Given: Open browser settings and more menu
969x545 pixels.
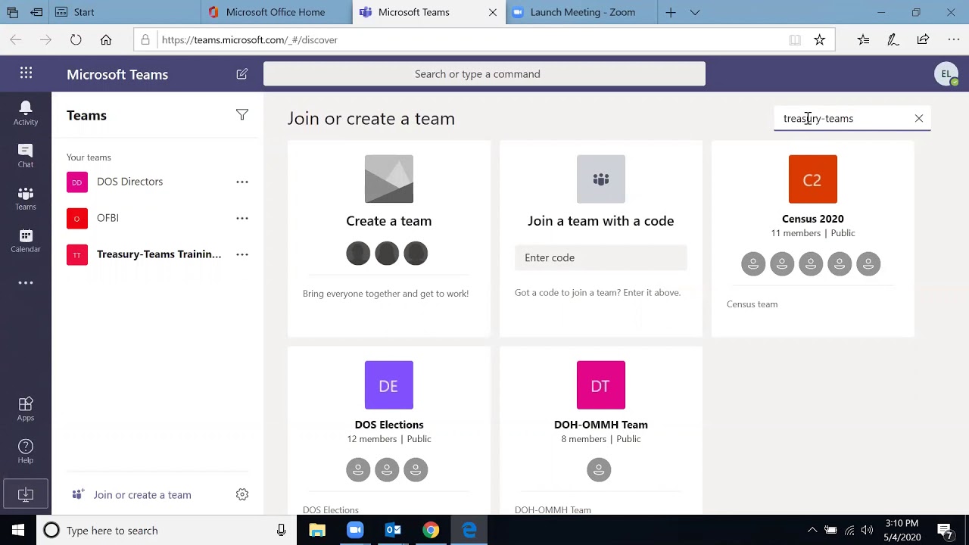Looking at the screenshot, I should tap(954, 40).
